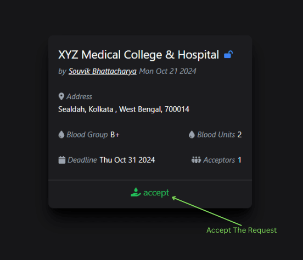Click the blood drop icon beside Blood Group
The image size is (303, 260).
pos(61,135)
